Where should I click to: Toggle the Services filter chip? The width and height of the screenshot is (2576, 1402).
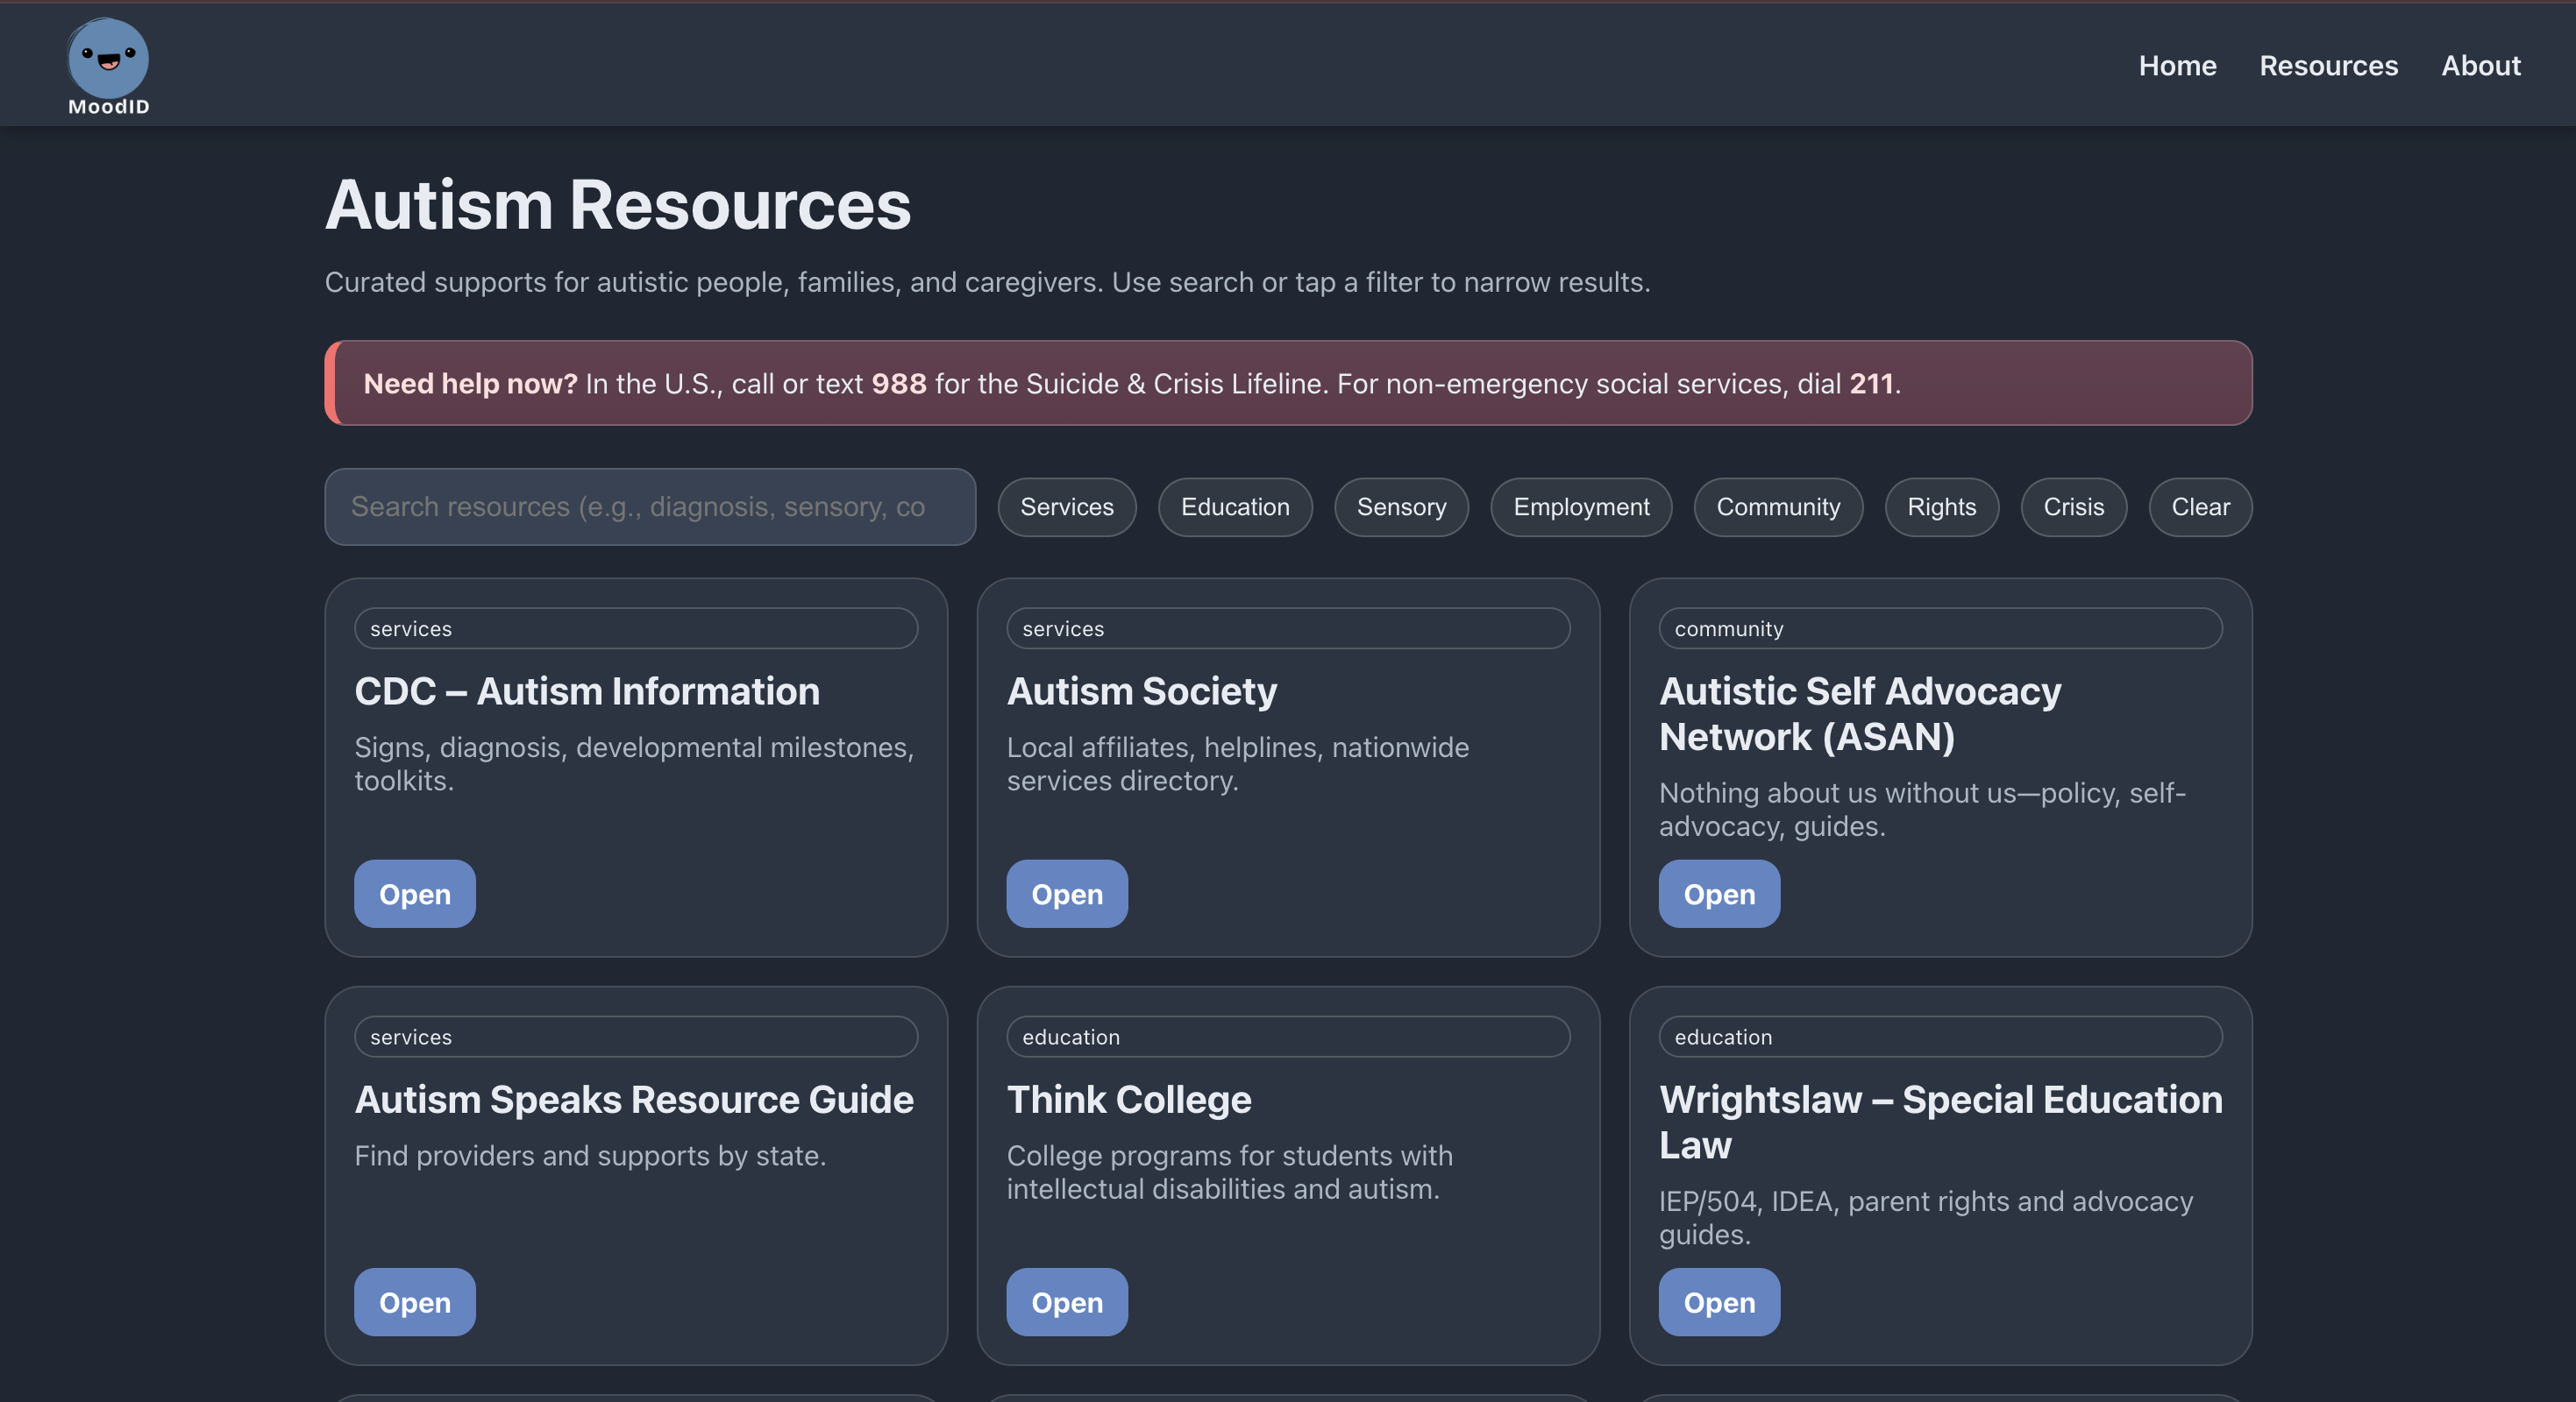point(1066,506)
